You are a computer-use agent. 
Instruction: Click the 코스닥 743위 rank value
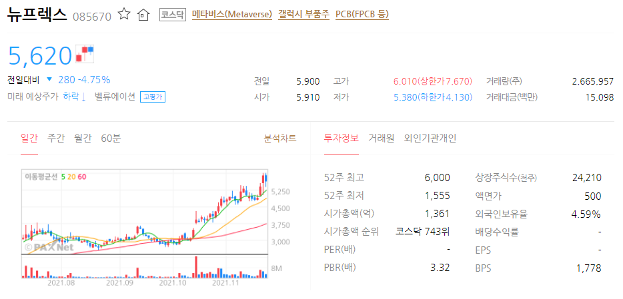click(423, 232)
